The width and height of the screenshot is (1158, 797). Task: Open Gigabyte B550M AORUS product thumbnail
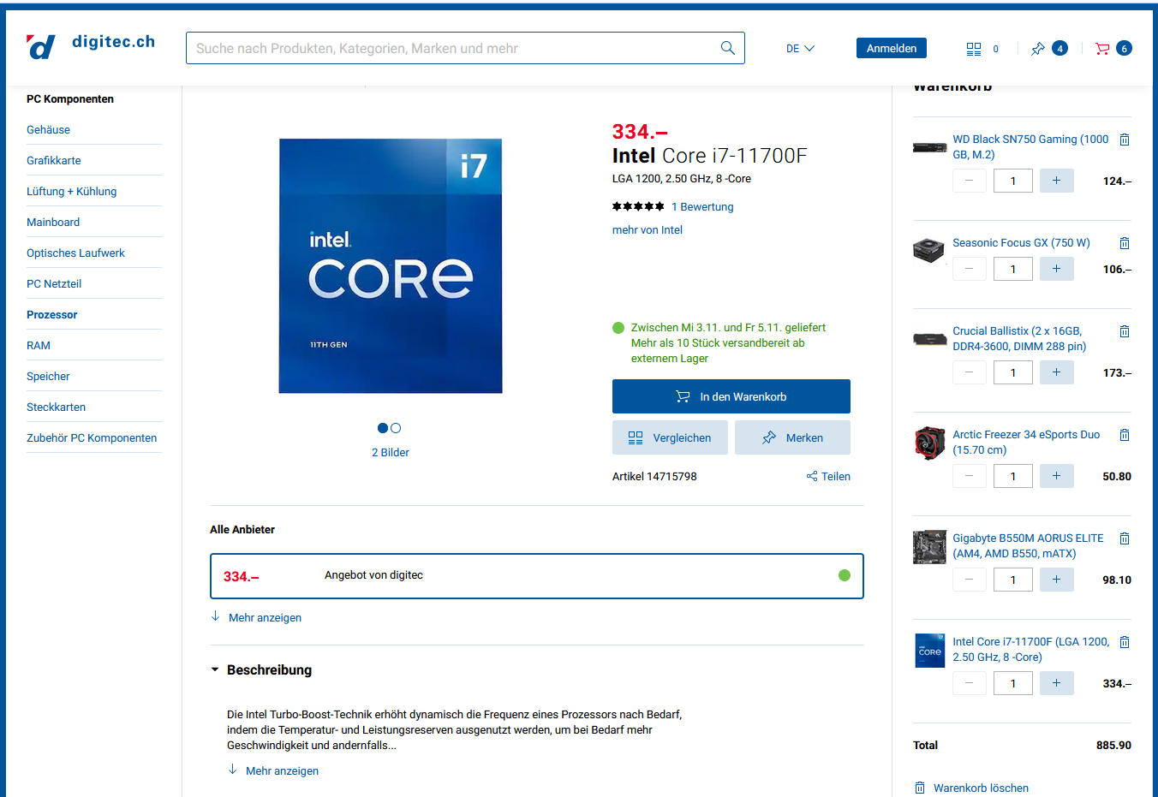[929, 547]
